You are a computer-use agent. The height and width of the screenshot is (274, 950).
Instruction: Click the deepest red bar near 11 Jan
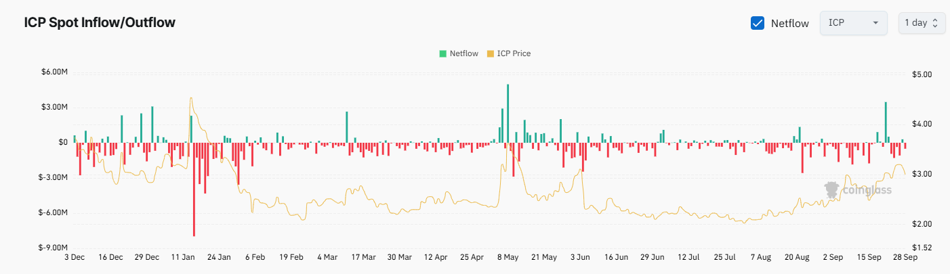(194, 189)
